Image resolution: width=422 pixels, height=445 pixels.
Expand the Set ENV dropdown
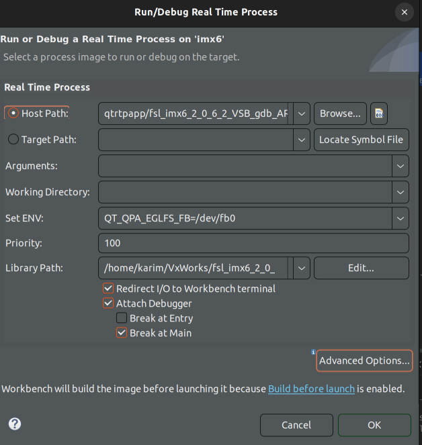(400, 218)
